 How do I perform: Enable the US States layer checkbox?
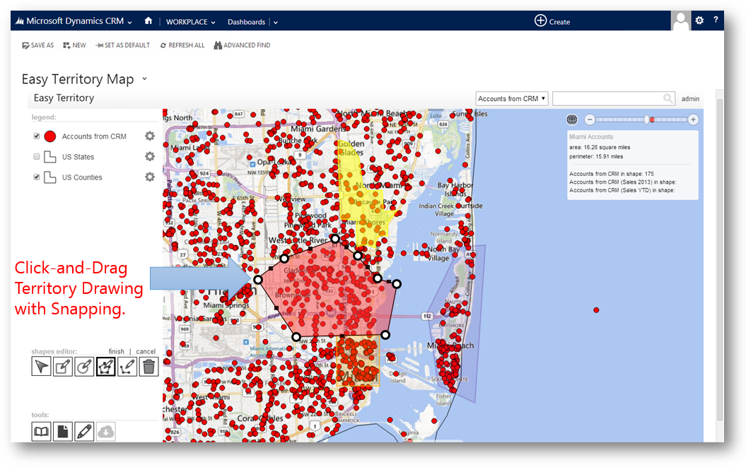(x=37, y=156)
